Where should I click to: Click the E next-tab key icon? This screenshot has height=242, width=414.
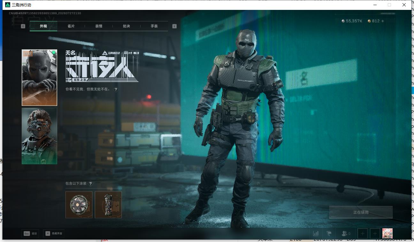tap(174, 26)
